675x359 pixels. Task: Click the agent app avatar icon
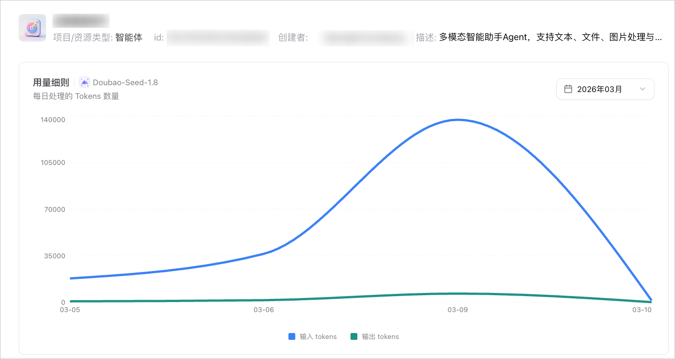point(32,28)
